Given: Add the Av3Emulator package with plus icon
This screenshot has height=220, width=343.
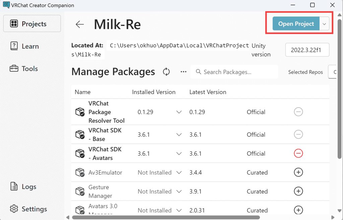Looking at the screenshot, I should click(x=298, y=172).
